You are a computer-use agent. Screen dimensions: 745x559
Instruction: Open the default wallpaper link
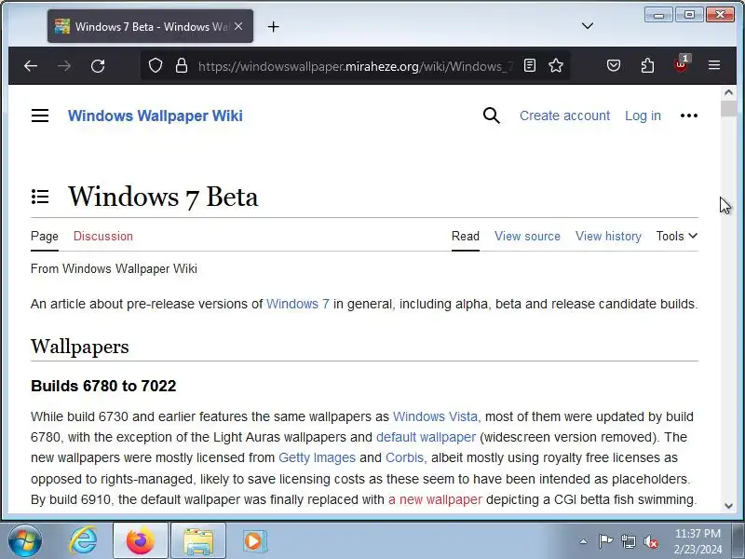pyautogui.click(x=426, y=437)
